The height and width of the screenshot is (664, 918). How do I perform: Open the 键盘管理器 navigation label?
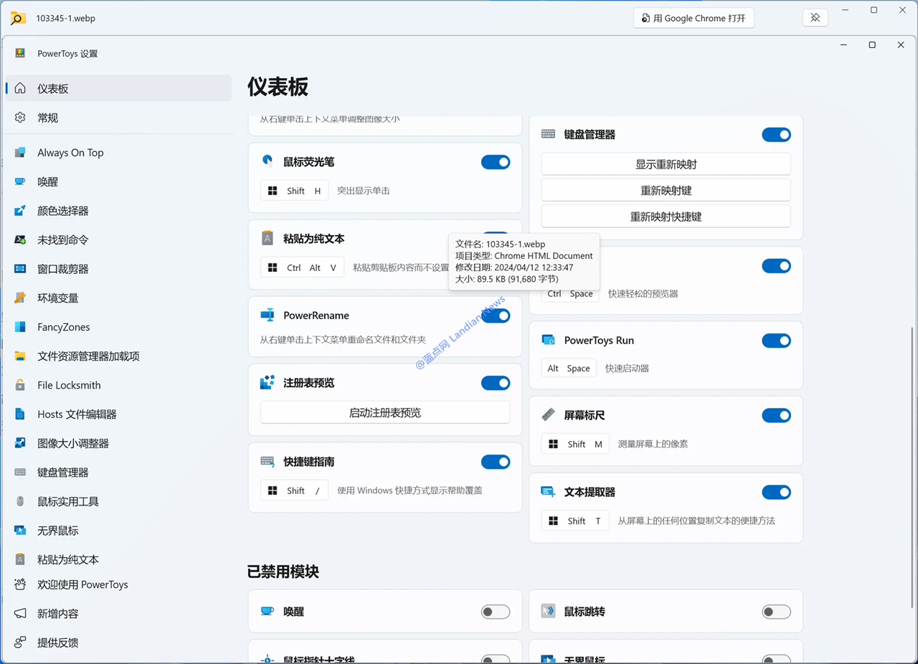pyautogui.click(x=63, y=473)
